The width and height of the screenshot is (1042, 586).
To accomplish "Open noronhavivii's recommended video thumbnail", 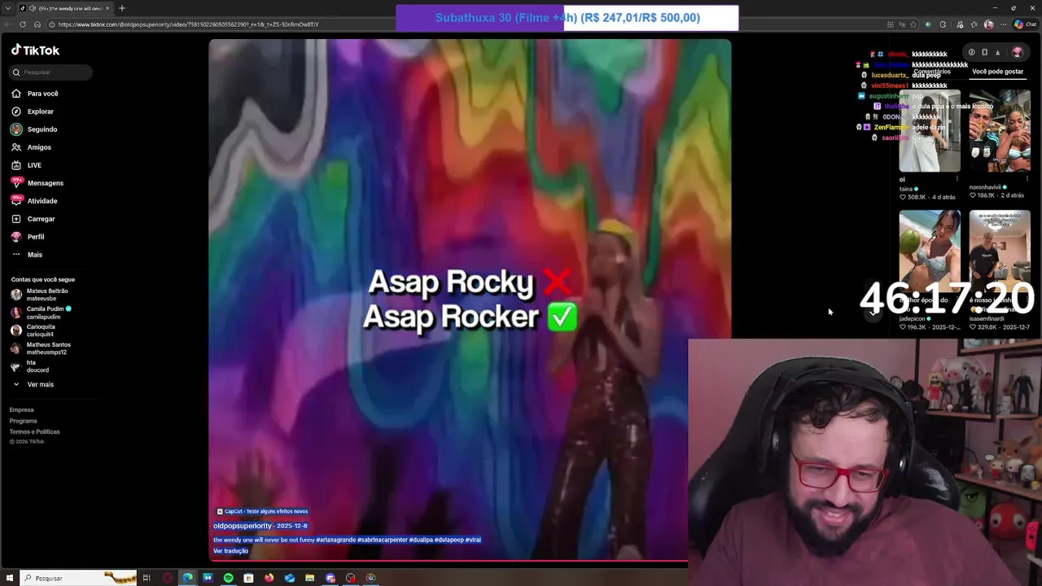I will tap(1000, 132).
